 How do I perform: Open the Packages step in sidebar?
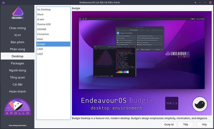17,63
